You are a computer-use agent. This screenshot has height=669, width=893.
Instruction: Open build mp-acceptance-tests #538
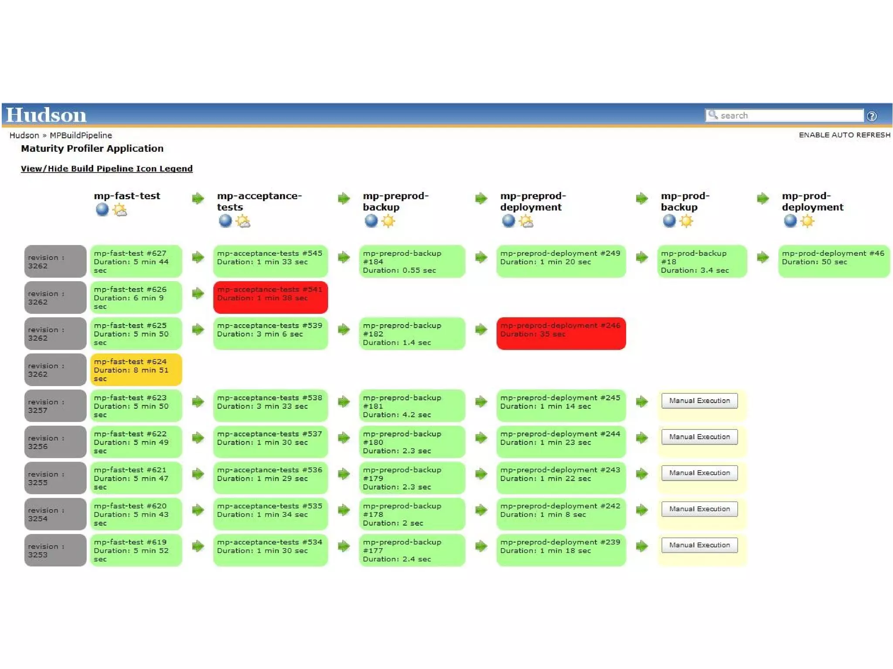[270, 406]
